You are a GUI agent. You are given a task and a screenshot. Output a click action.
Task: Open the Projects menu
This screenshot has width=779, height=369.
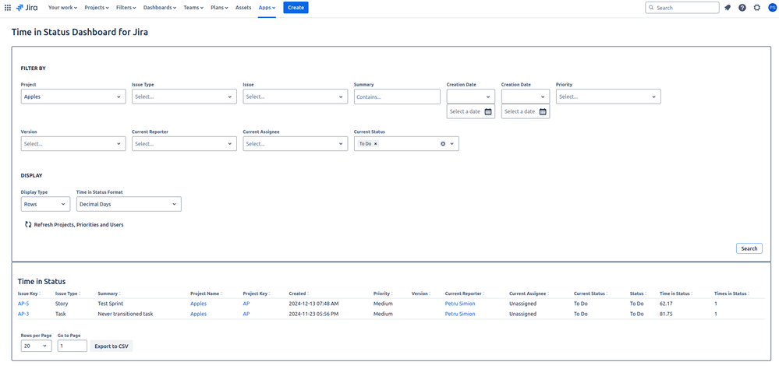(x=97, y=8)
